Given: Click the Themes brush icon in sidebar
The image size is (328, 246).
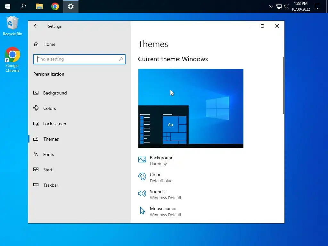Looking at the screenshot, I should [36, 139].
